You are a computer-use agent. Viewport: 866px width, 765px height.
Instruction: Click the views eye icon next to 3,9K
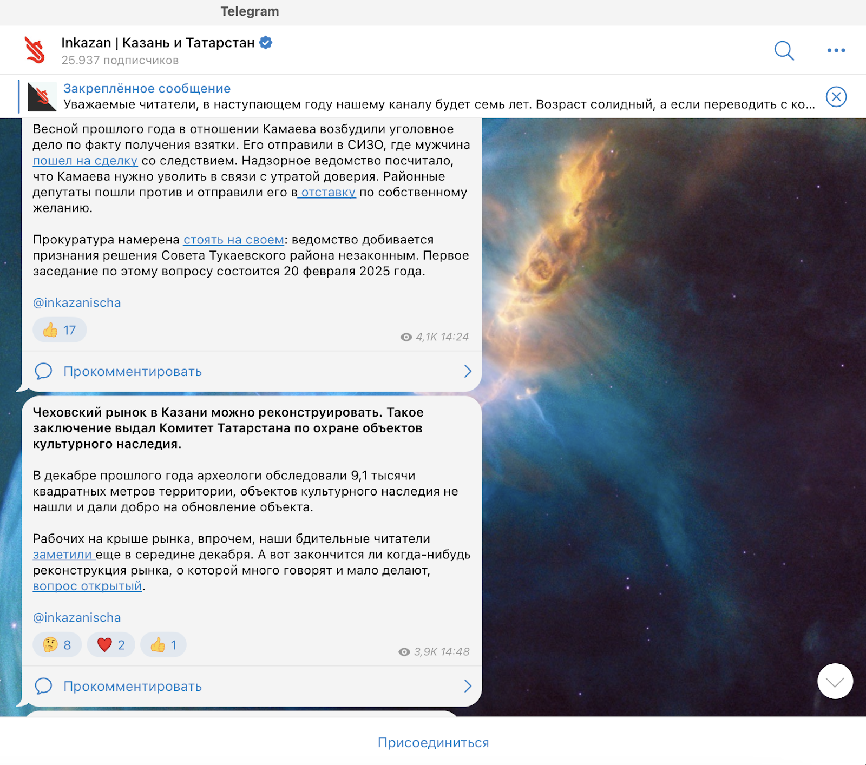pos(404,652)
